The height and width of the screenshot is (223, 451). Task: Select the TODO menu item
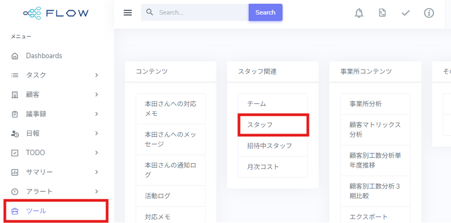point(36,153)
